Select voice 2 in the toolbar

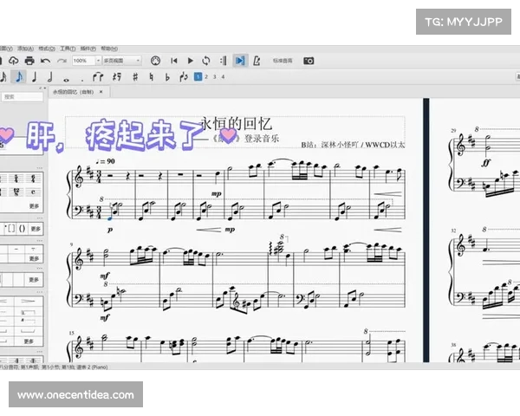click(x=206, y=77)
